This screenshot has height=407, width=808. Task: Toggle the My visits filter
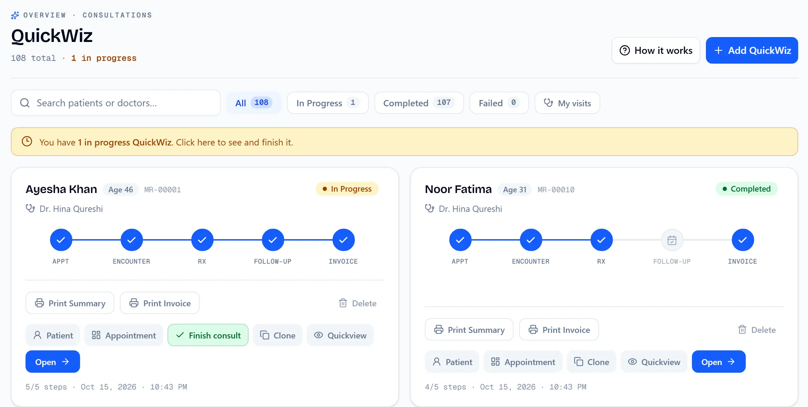click(567, 103)
